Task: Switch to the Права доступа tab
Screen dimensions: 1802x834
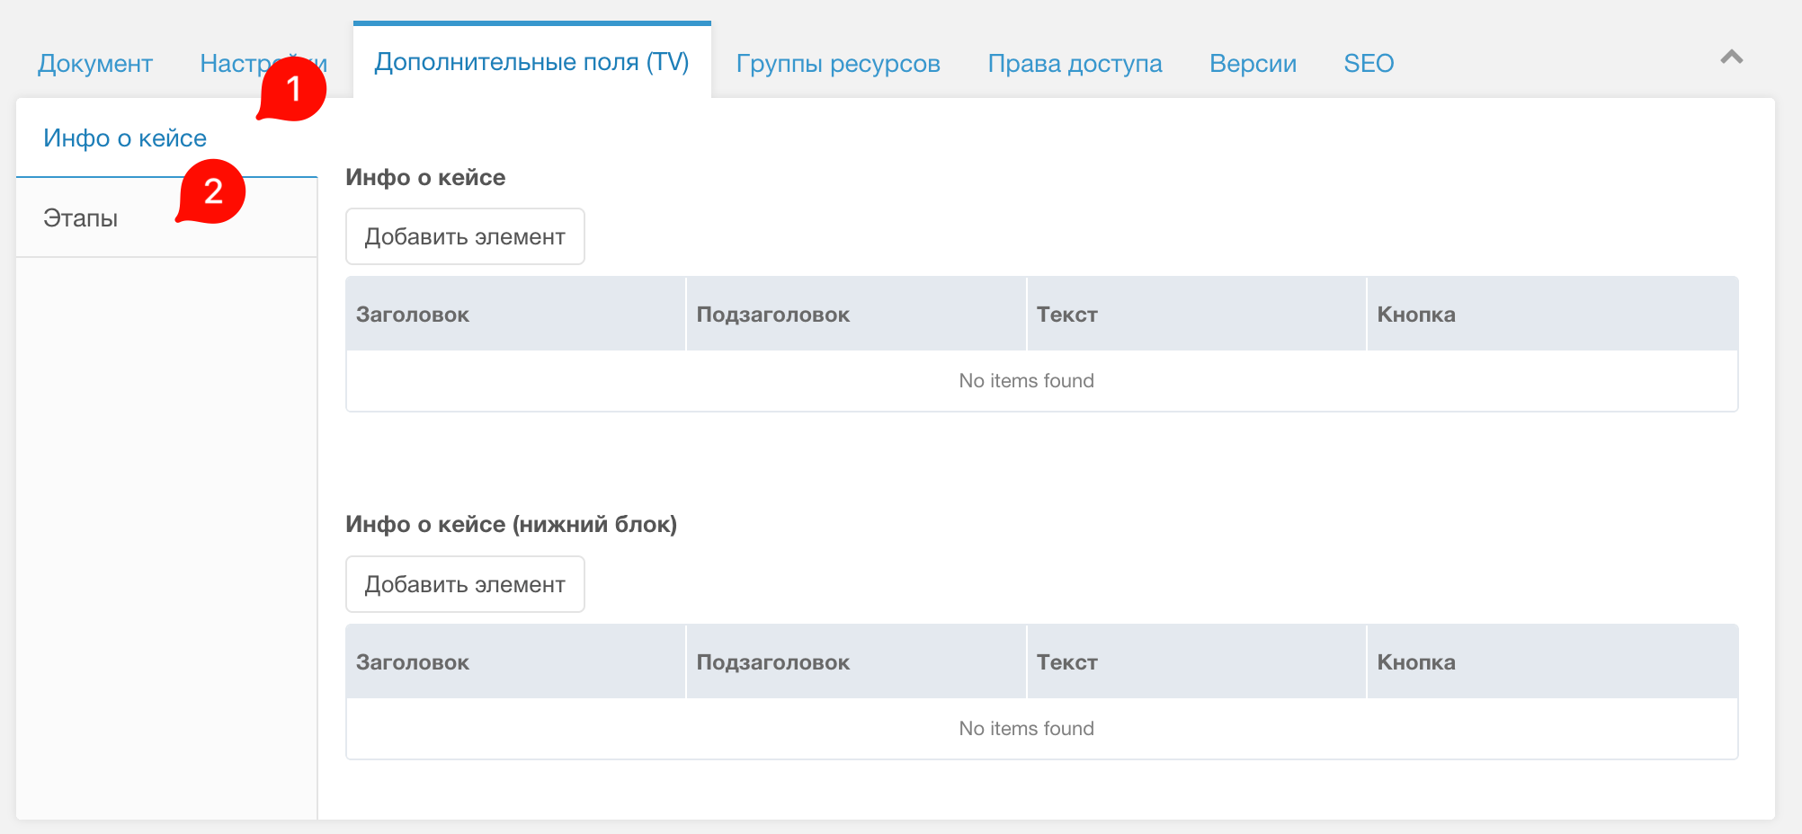Action: pos(1075,63)
